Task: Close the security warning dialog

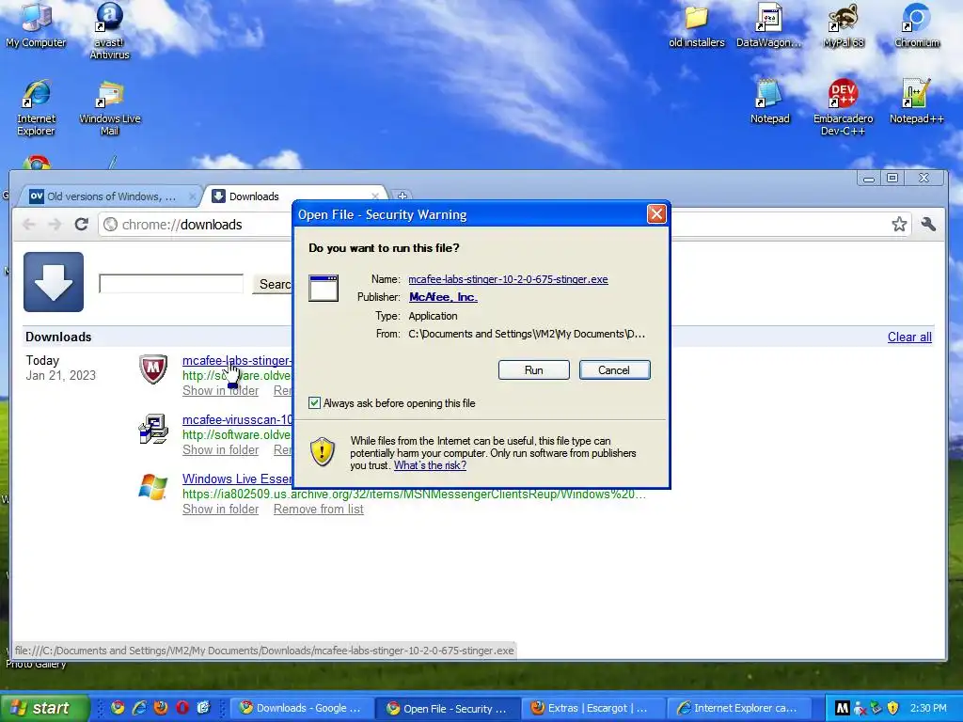Action: [x=656, y=213]
